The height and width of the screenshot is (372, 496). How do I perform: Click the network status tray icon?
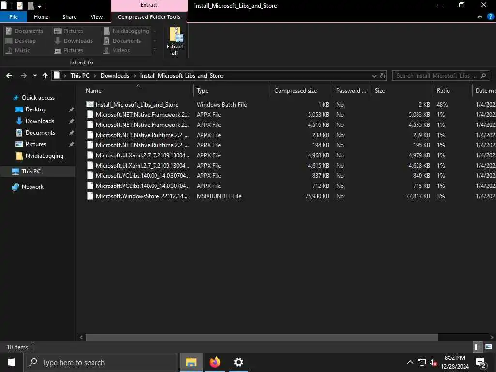(x=422, y=362)
